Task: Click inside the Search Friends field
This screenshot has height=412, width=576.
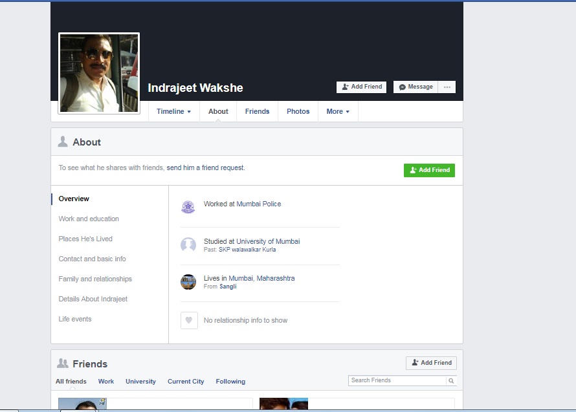Action: [396, 381]
